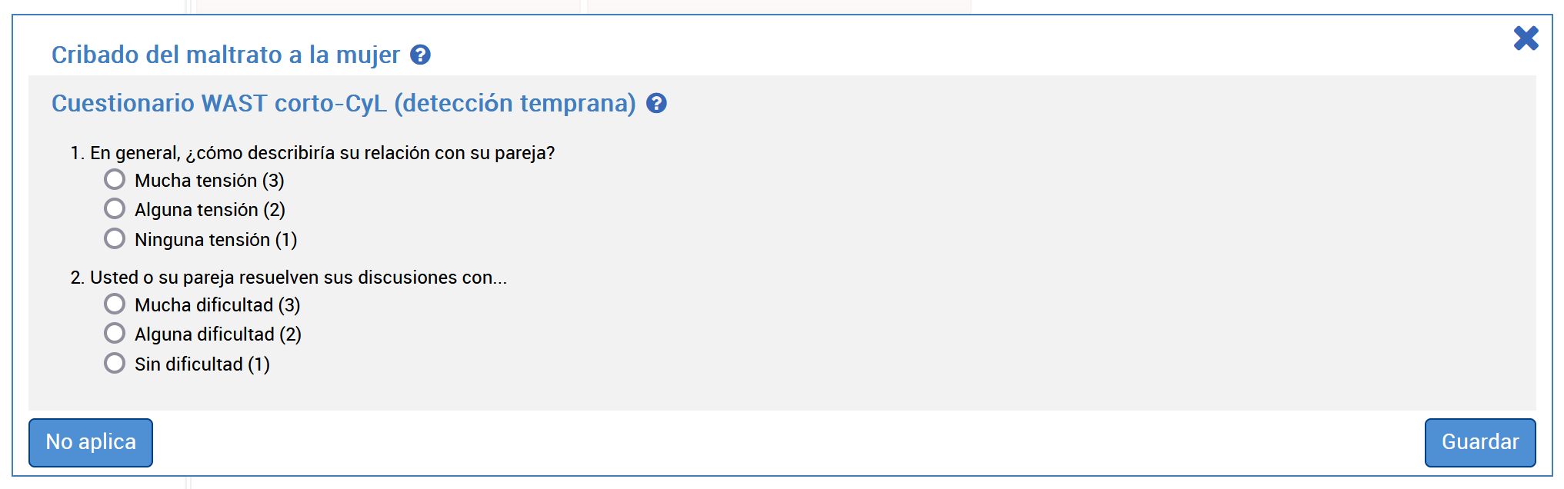Save the questionnaire with Guardar
The width and height of the screenshot is (1564, 489).
coord(1479,442)
